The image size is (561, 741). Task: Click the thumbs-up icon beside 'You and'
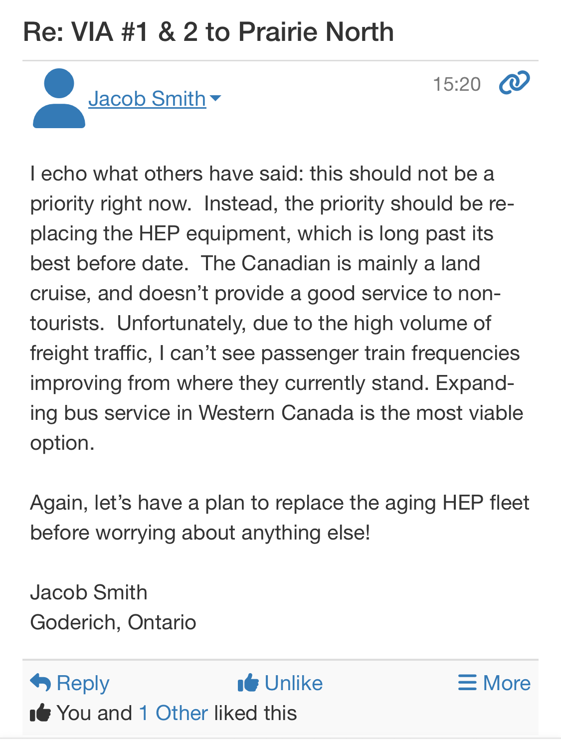pyautogui.click(x=40, y=713)
